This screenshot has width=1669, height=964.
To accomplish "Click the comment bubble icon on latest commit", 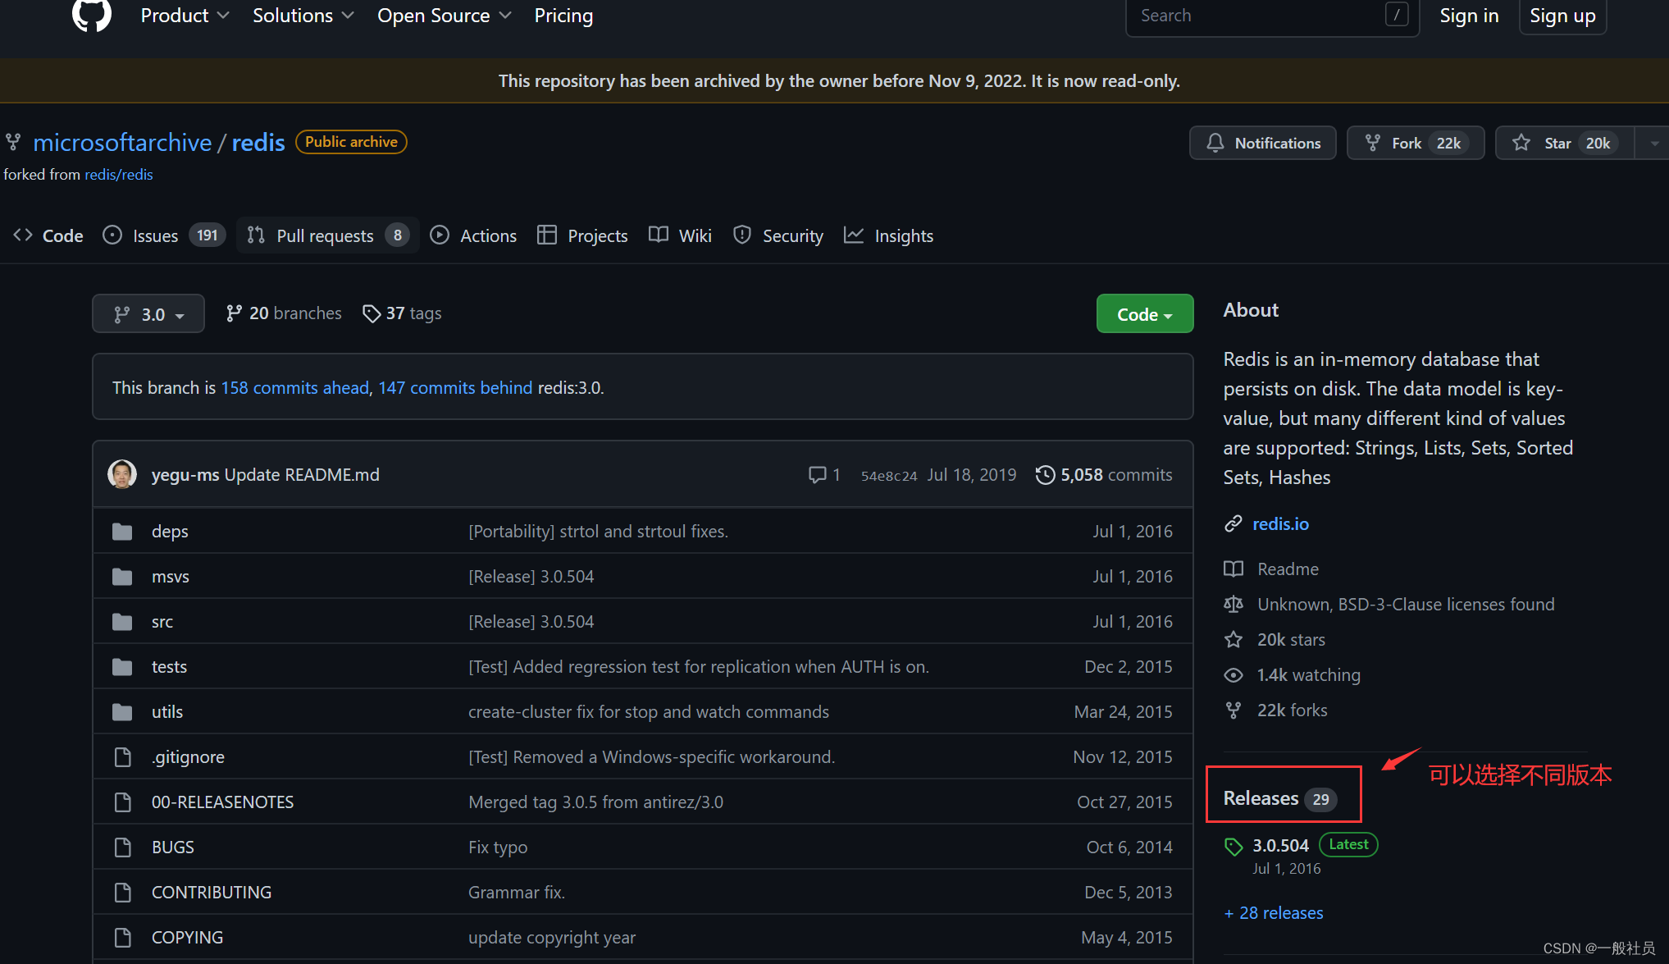I will [x=817, y=475].
